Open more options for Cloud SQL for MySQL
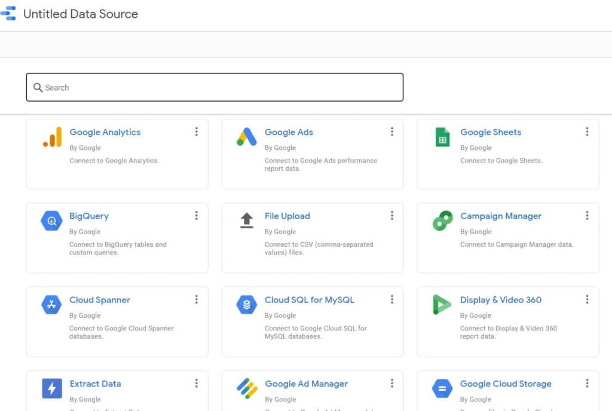The image size is (612, 411). (392, 299)
